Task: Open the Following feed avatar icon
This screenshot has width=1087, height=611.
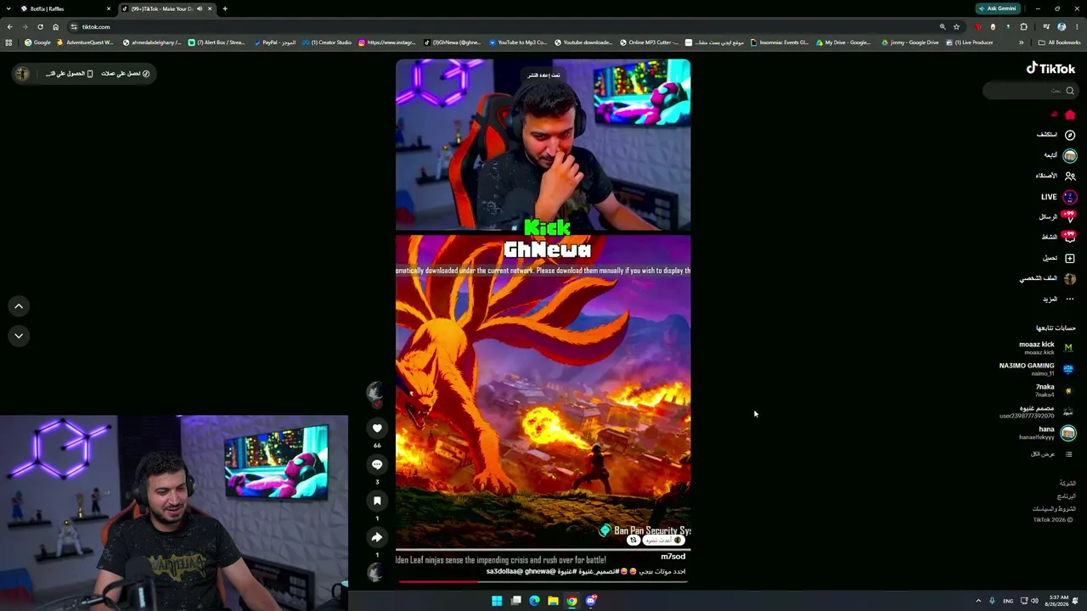Action: (1070, 155)
